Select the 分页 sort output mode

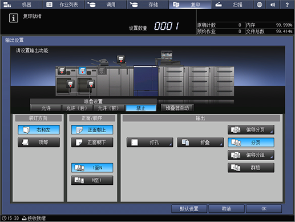[x=251, y=142]
